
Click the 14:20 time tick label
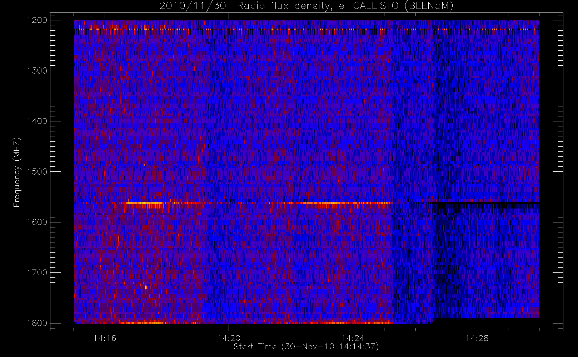click(x=229, y=338)
